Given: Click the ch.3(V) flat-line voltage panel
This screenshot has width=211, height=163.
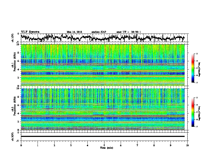Looking at the screenshot, I should pos(105,137).
